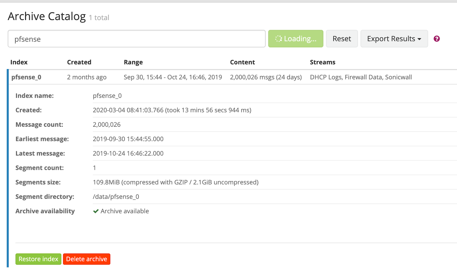Click the 'Index name:' label

tap(35, 96)
